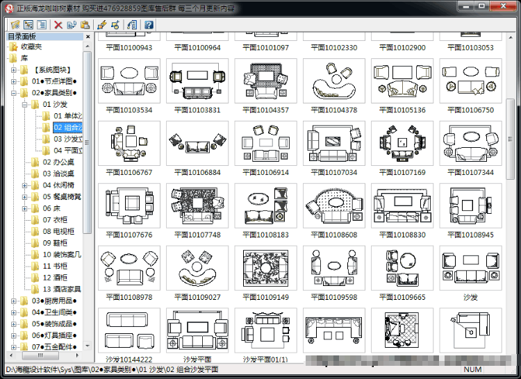Collapse the 01 沙发 tree node
This screenshot has height=379, width=521.
[x=24, y=105]
